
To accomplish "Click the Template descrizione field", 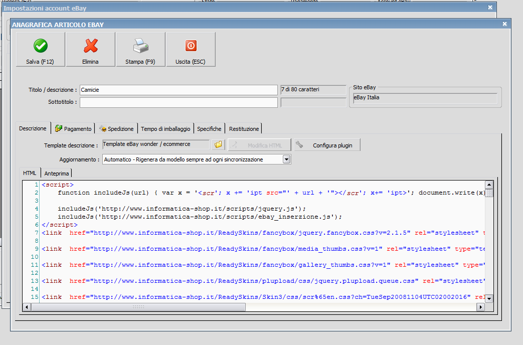I will click(156, 144).
